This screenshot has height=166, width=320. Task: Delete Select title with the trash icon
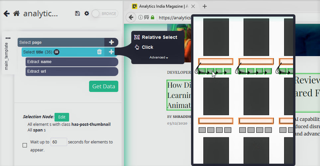pos(99,52)
